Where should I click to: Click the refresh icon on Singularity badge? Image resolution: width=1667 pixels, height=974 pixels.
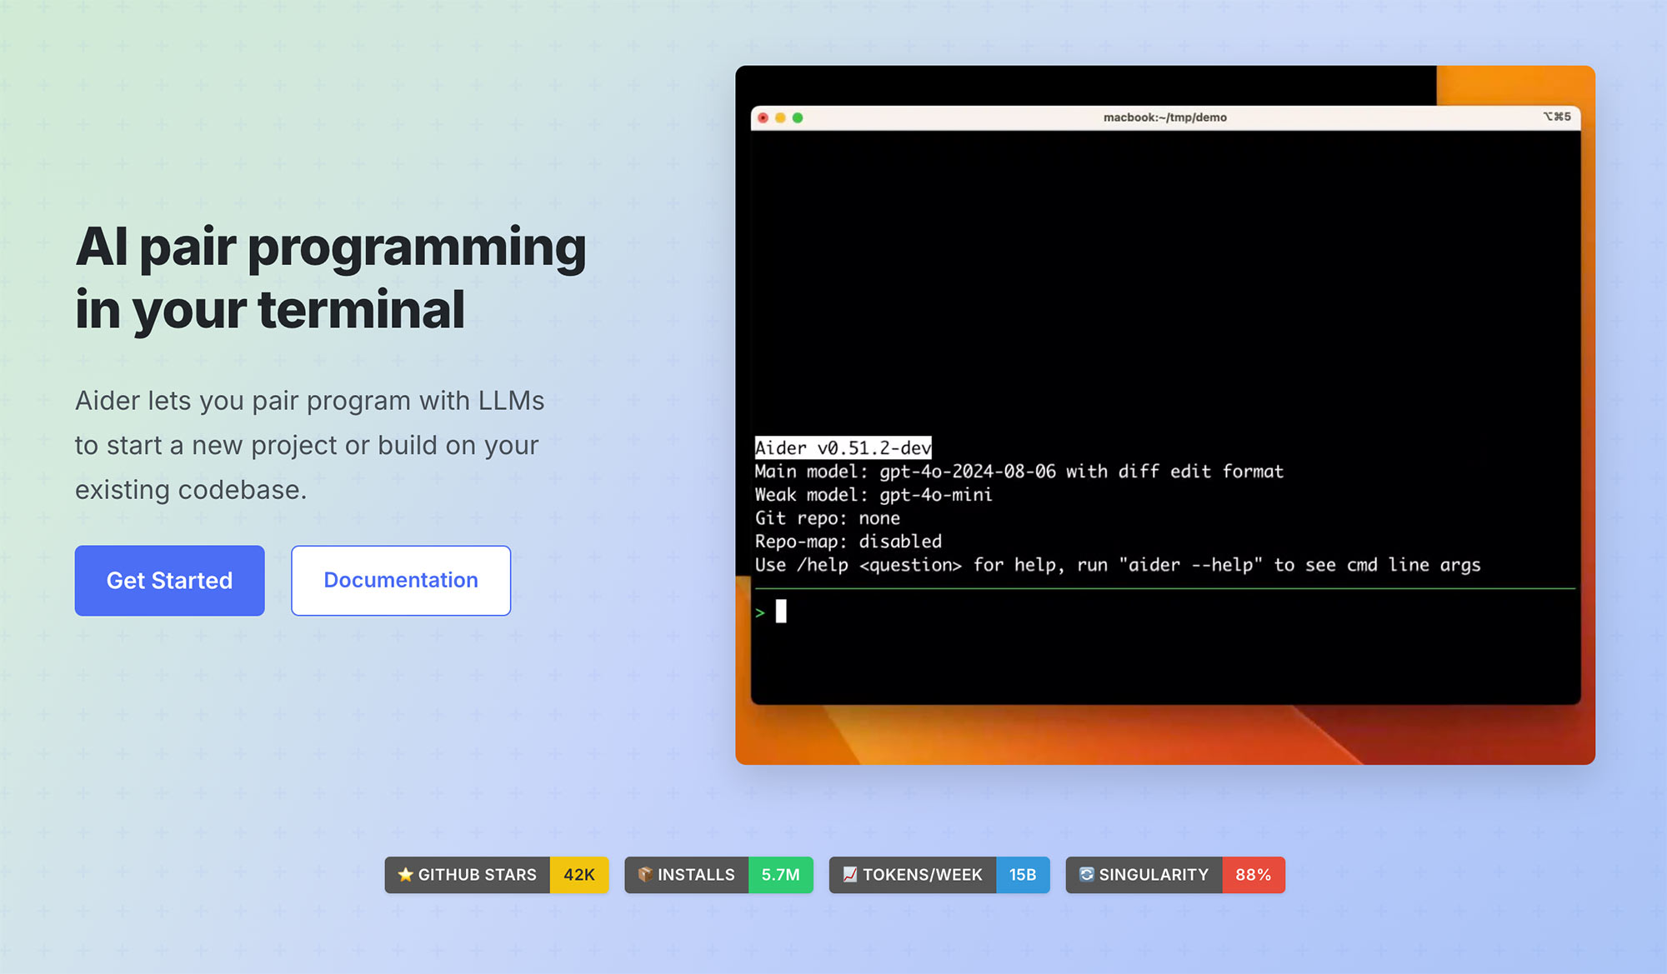point(1087,874)
